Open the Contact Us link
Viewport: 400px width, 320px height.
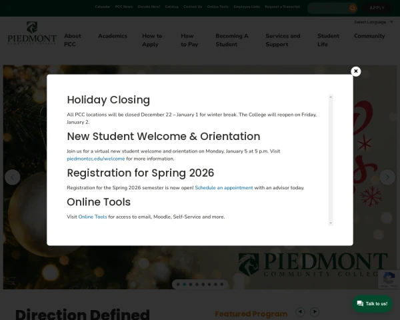coord(193,7)
